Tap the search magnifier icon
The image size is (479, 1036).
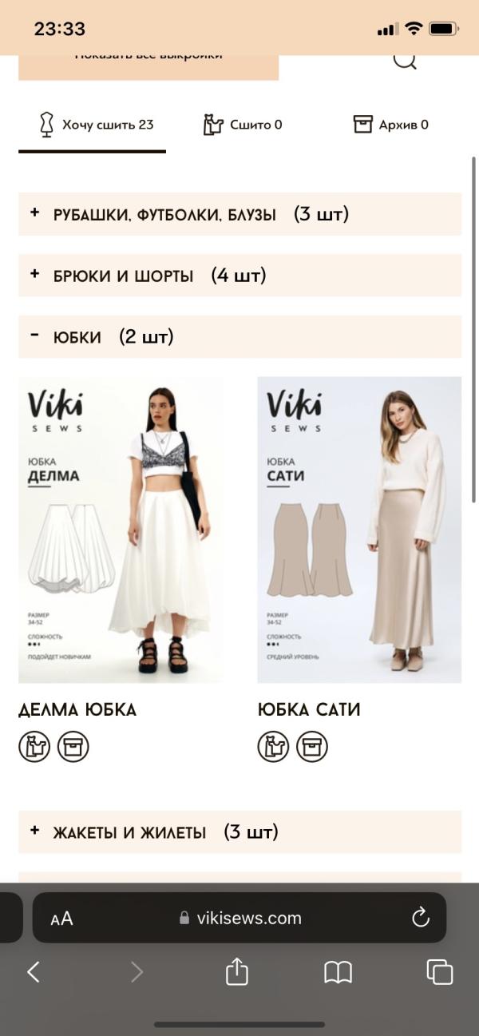pyautogui.click(x=406, y=59)
